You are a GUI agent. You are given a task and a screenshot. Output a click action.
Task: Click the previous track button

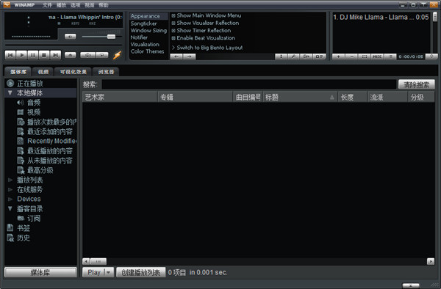pyautogui.click(x=10, y=55)
